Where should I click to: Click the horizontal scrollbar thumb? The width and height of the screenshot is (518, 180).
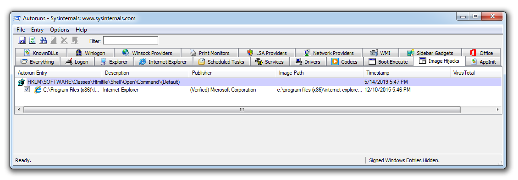pos(242,109)
